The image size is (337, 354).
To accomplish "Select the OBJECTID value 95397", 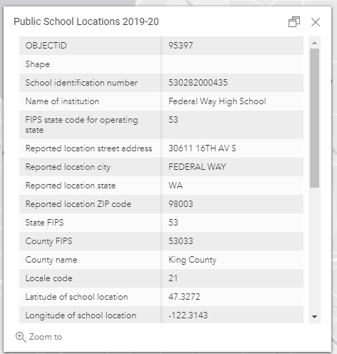I will pos(181,46).
